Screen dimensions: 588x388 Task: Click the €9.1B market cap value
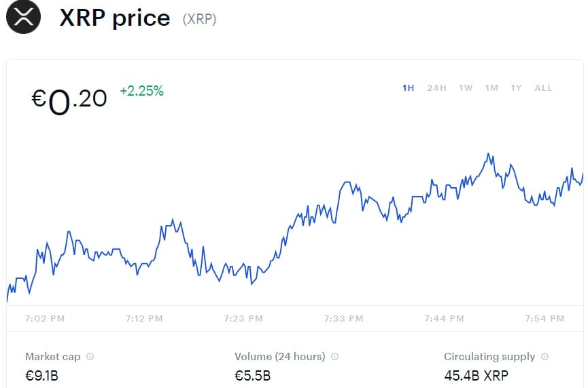[x=41, y=375]
